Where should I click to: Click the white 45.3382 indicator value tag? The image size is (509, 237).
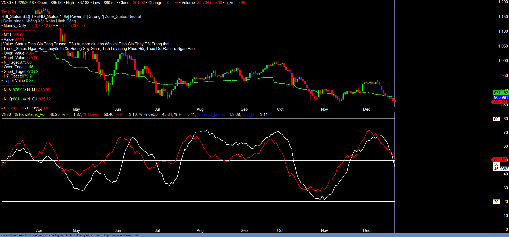(501, 169)
